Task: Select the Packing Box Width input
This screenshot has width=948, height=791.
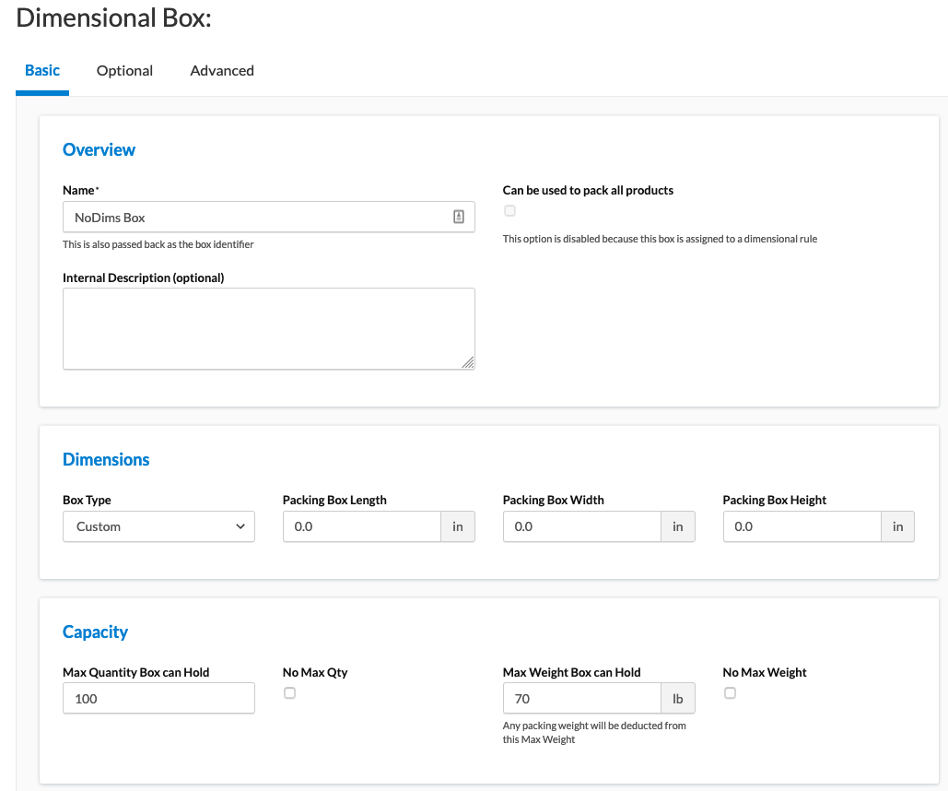Action: click(581, 527)
